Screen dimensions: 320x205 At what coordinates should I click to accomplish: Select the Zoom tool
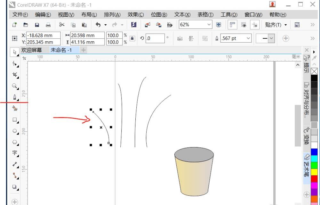pyautogui.click(x=15, y=86)
